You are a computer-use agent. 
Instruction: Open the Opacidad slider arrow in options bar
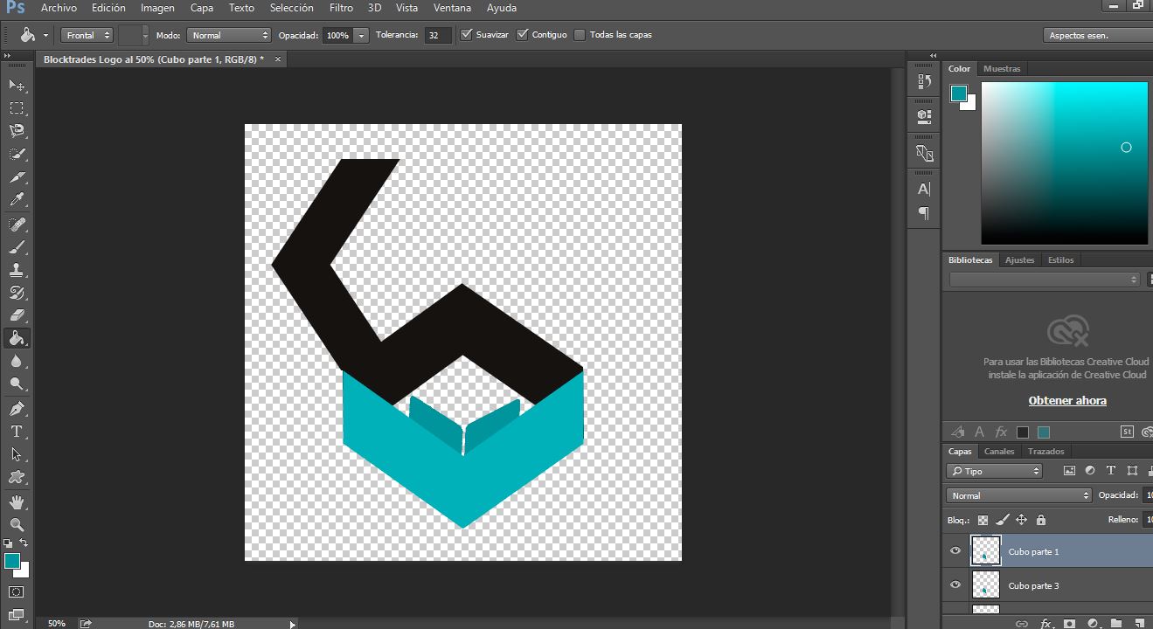[x=362, y=35]
